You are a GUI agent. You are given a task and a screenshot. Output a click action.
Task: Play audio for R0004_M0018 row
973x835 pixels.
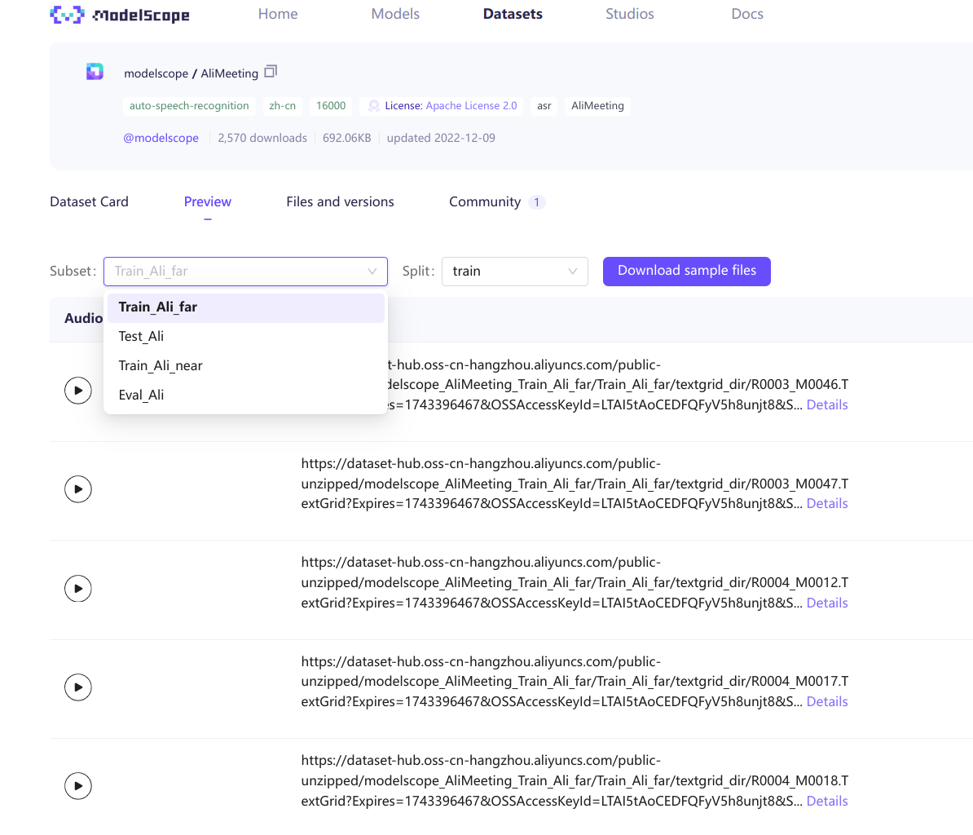[78, 786]
